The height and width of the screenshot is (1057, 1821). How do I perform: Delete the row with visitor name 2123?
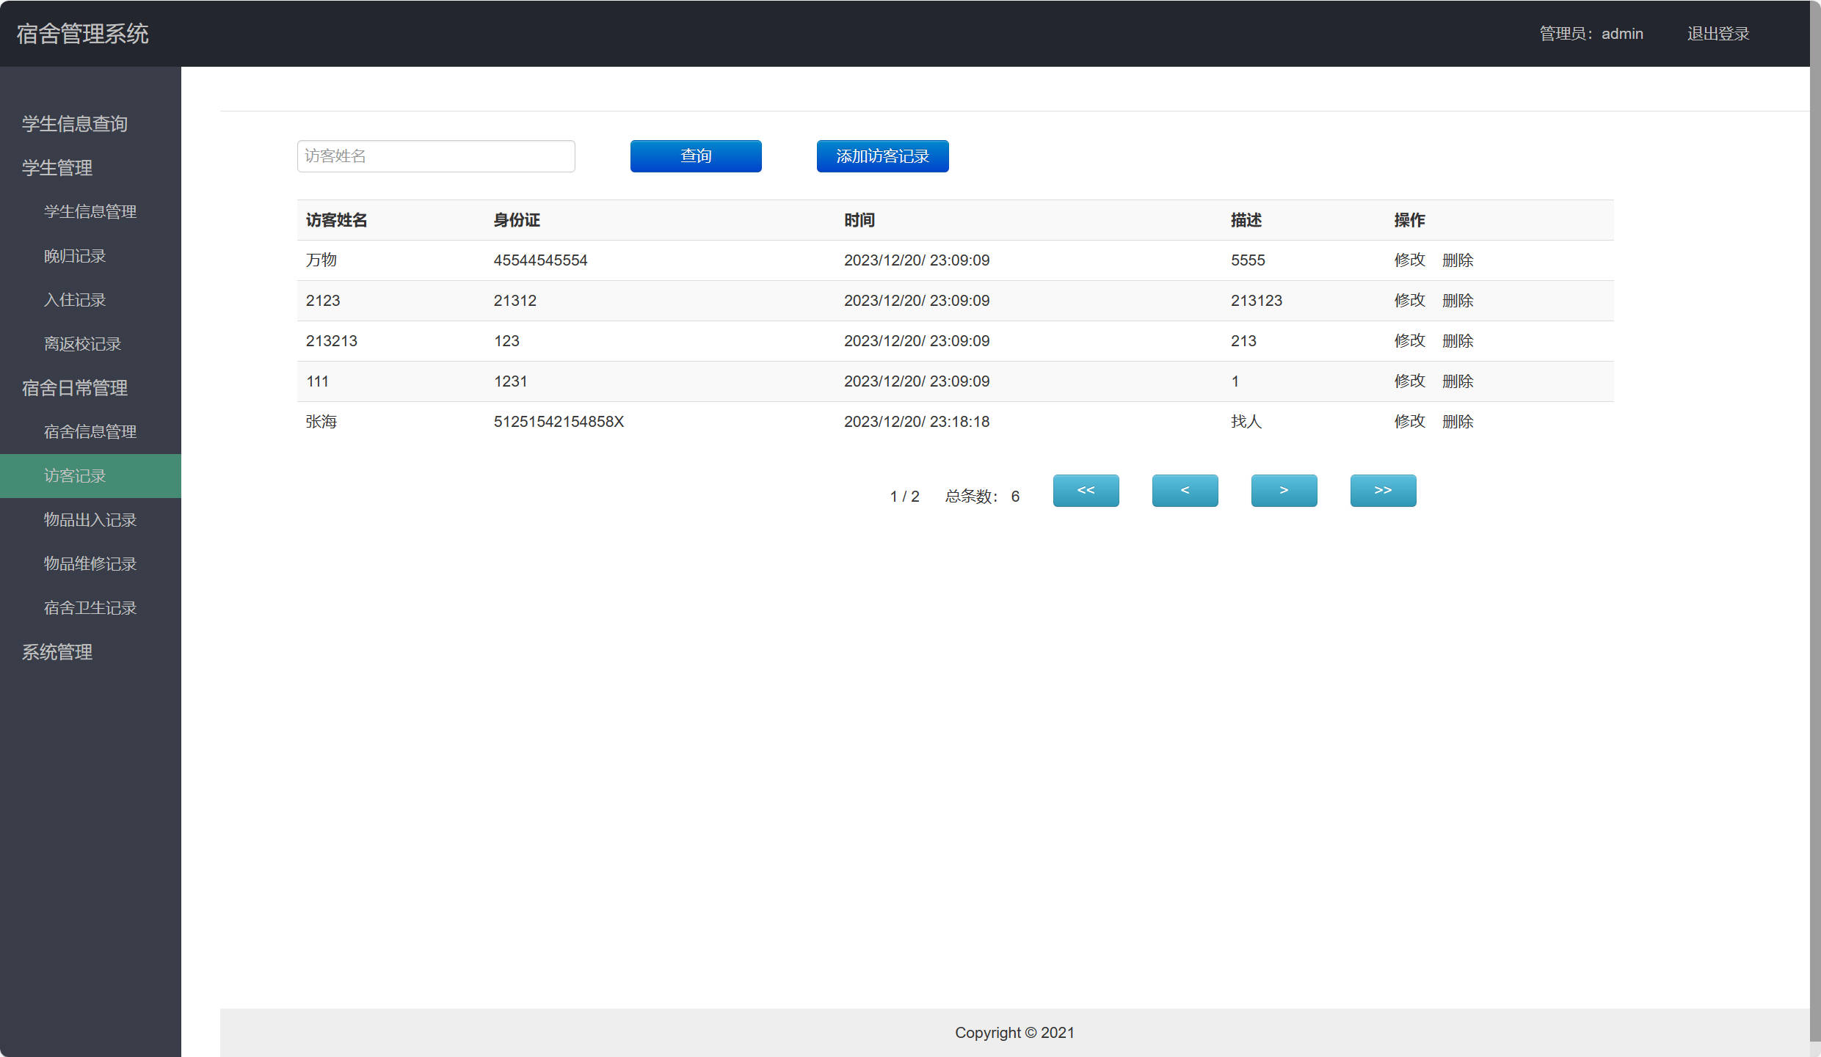tap(1458, 301)
